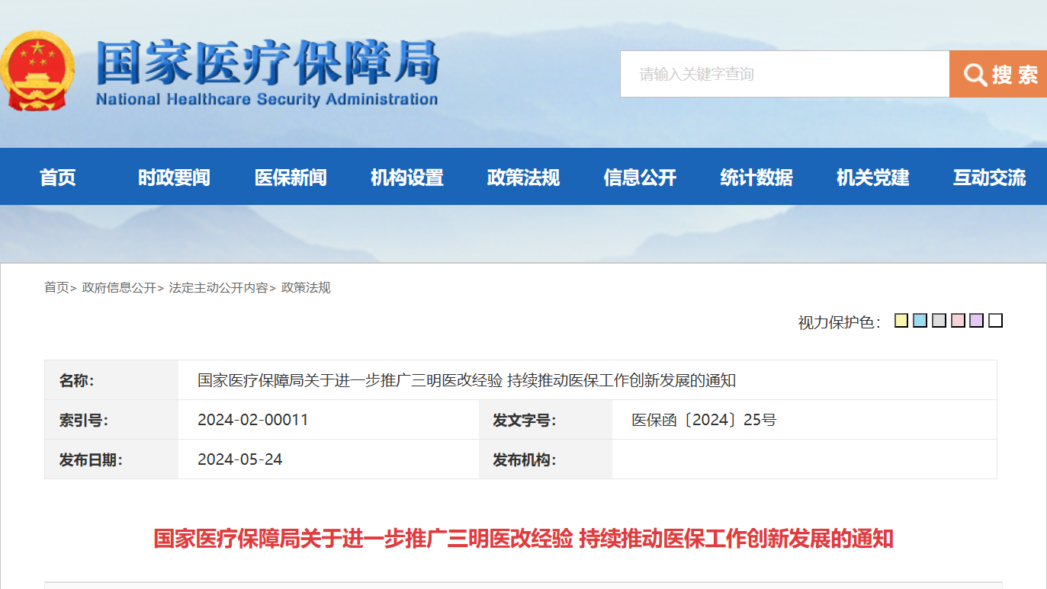Click the keyword search input field
Image resolution: width=1047 pixels, height=589 pixels.
[784, 74]
